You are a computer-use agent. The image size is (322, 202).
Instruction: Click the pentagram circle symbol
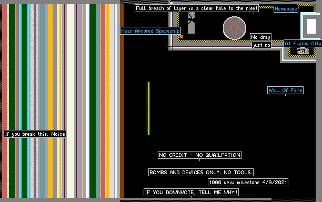235,28
